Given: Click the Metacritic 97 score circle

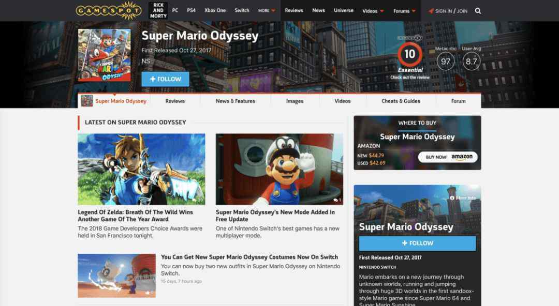Looking at the screenshot, I should click(x=446, y=62).
